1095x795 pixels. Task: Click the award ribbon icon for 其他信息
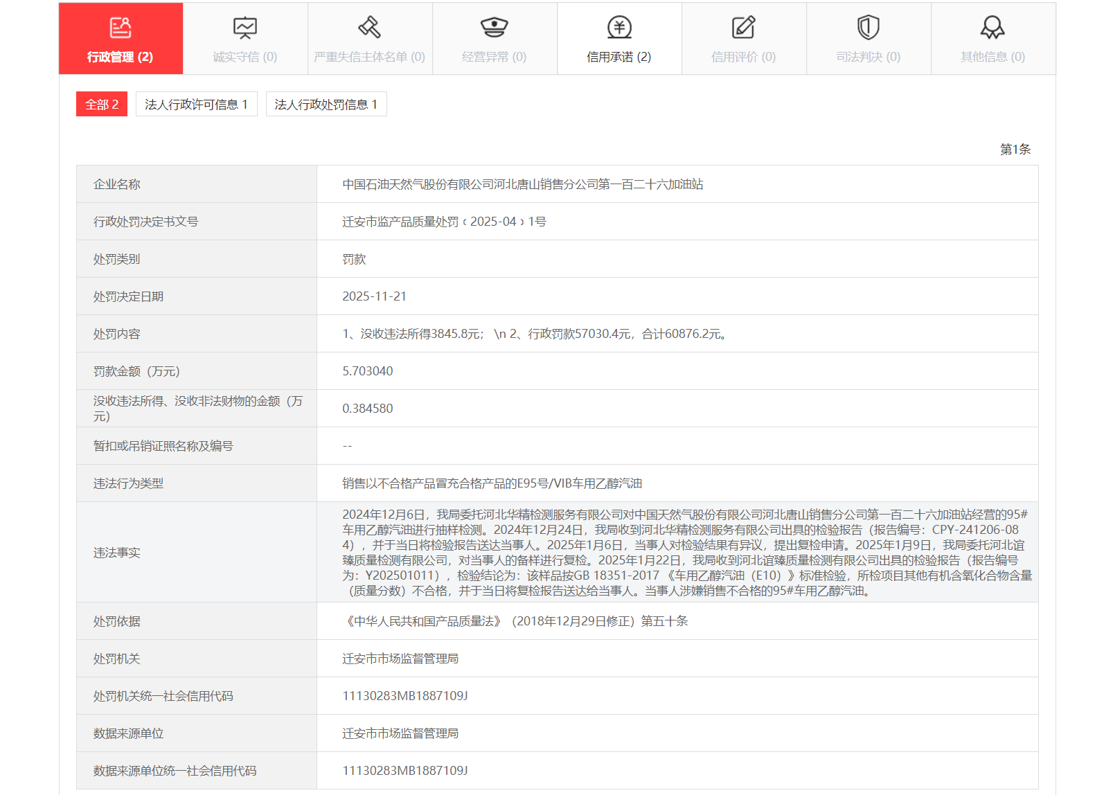click(x=992, y=28)
